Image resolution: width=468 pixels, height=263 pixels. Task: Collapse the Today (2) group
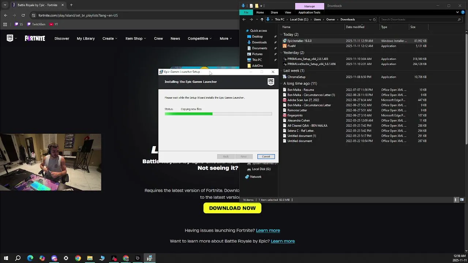tap(281, 34)
